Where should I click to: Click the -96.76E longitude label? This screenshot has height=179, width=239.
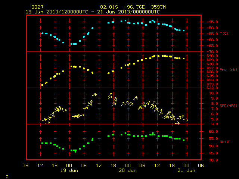[x=134, y=7]
